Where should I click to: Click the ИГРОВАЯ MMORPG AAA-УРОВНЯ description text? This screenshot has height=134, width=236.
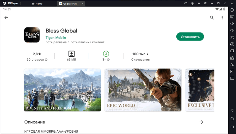tap(51, 132)
